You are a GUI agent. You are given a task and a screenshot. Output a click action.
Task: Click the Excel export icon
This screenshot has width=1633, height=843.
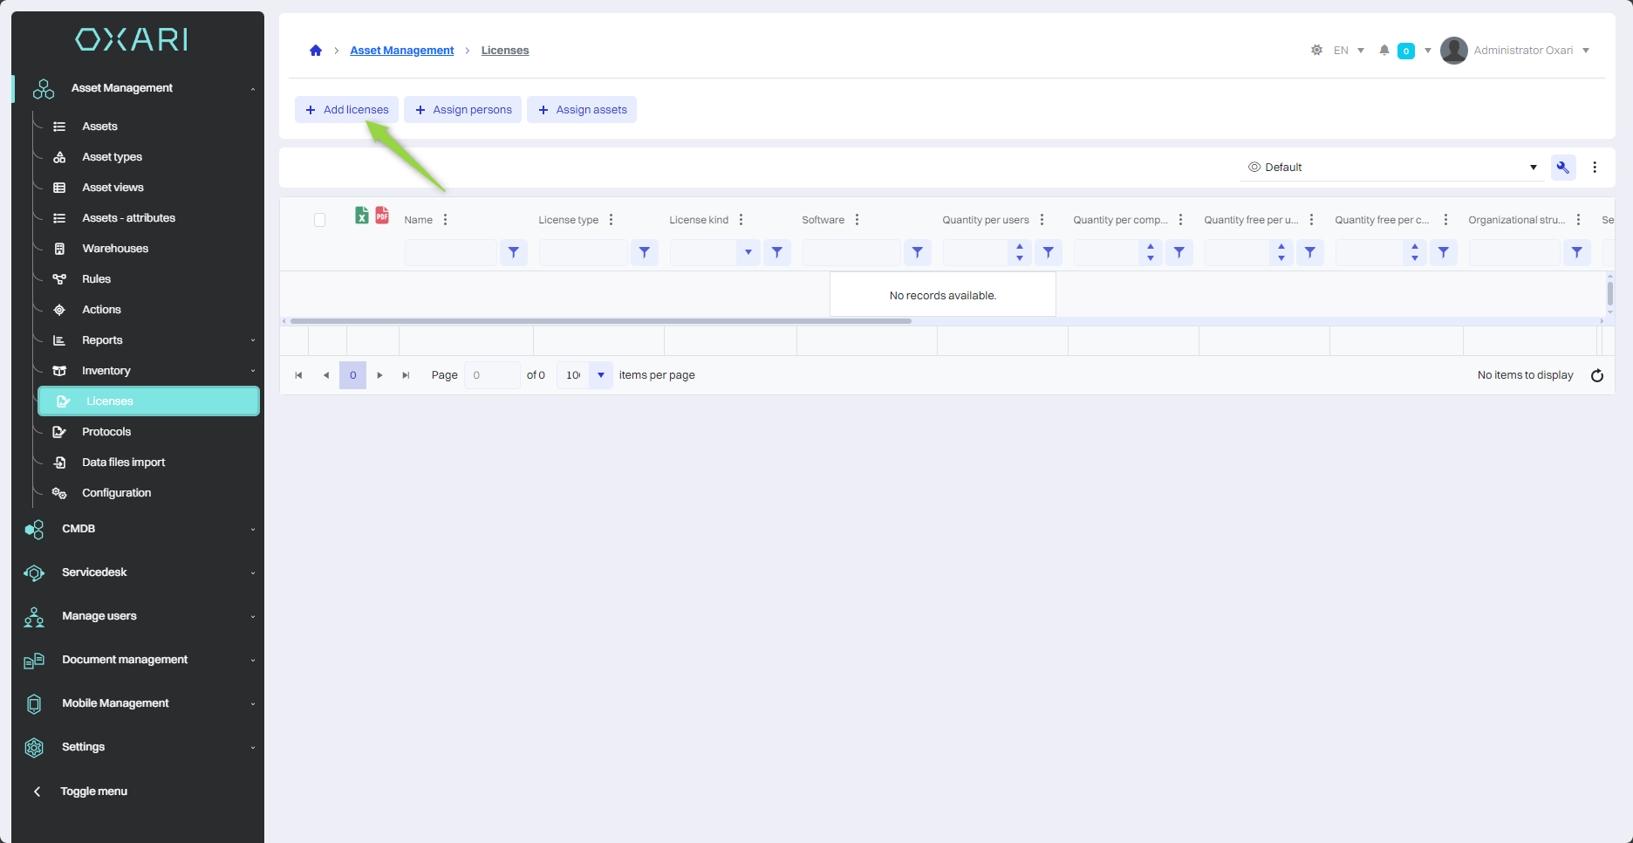(361, 216)
